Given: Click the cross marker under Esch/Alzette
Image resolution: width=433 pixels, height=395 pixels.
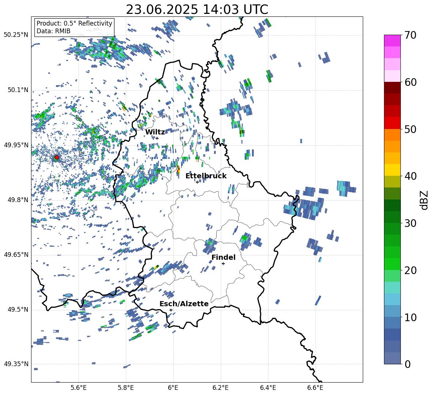Looking at the screenshot, I should [171, 310].
